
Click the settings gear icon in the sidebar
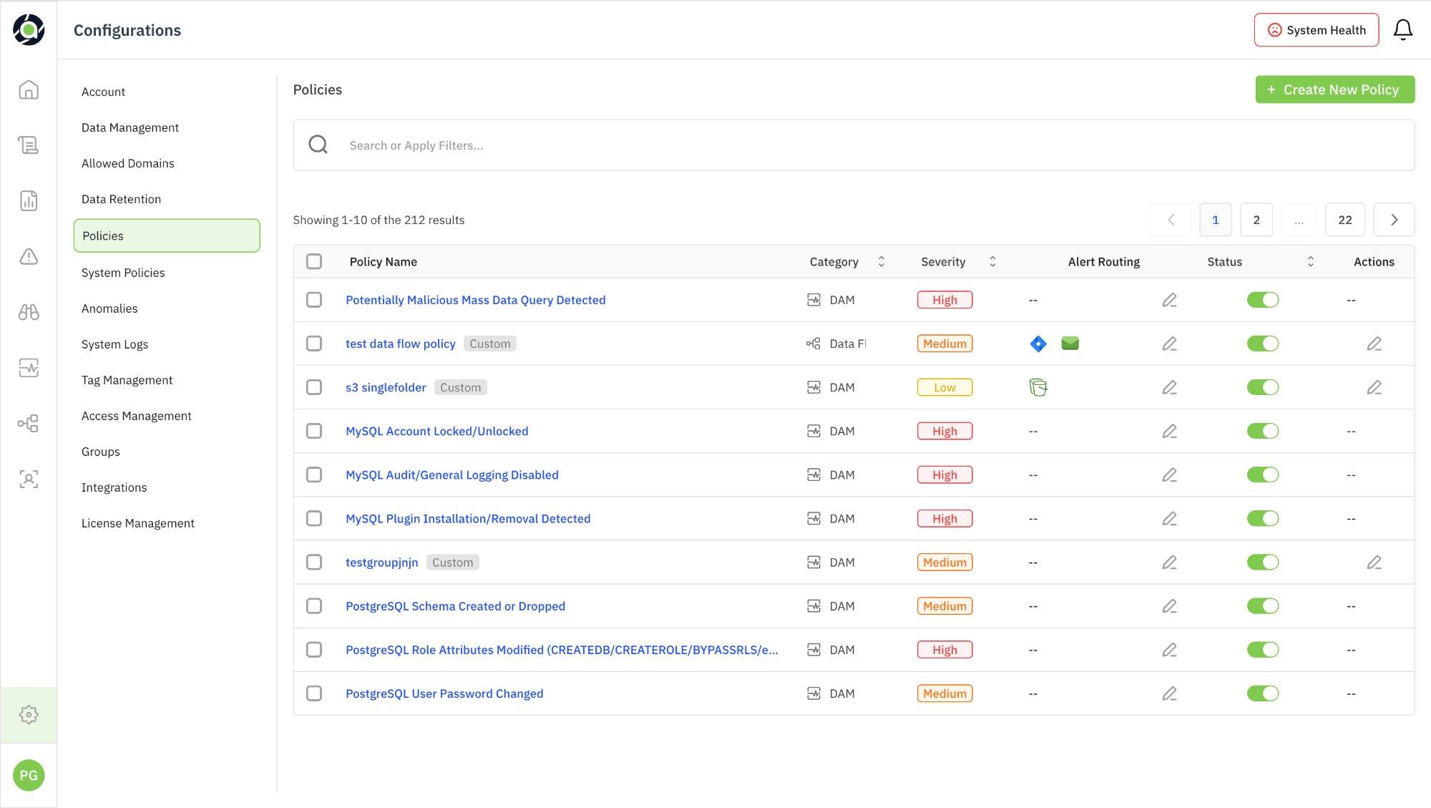click(x=29, y=714)
